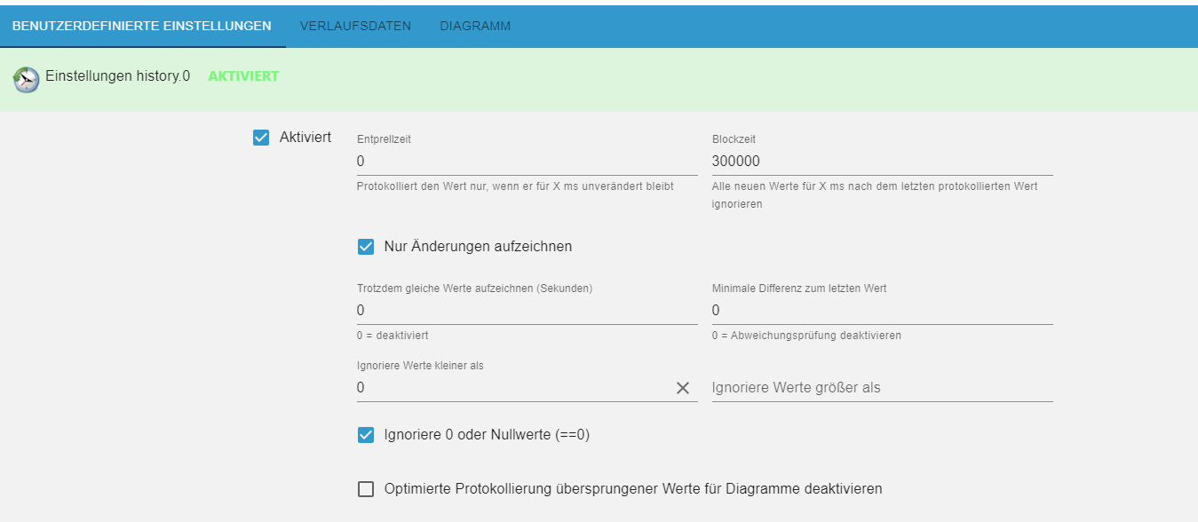Click the history.0 clock adapter icon
The height and width of the screenshot is (522, 1198).
(27, 80)
